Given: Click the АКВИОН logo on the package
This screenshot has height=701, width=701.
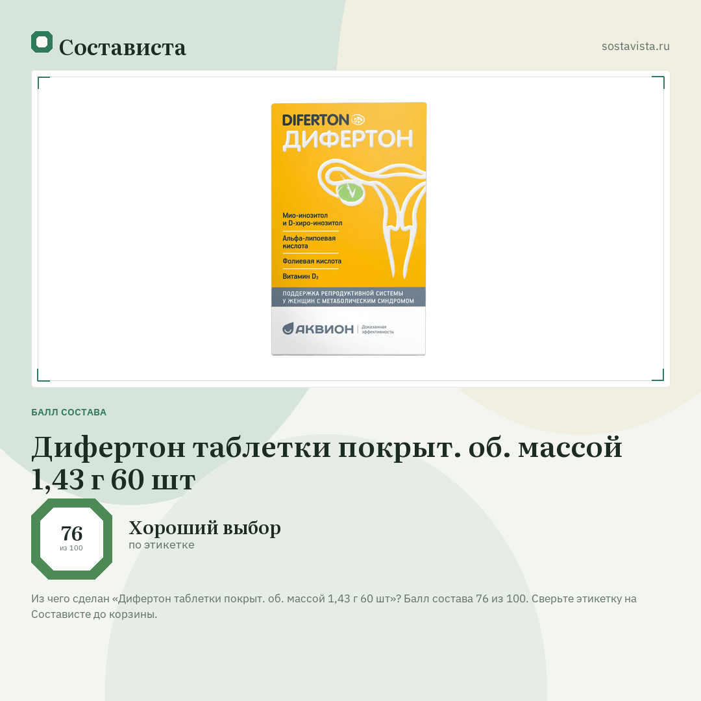Looking at the screenshot, I should tap(318, 329).
